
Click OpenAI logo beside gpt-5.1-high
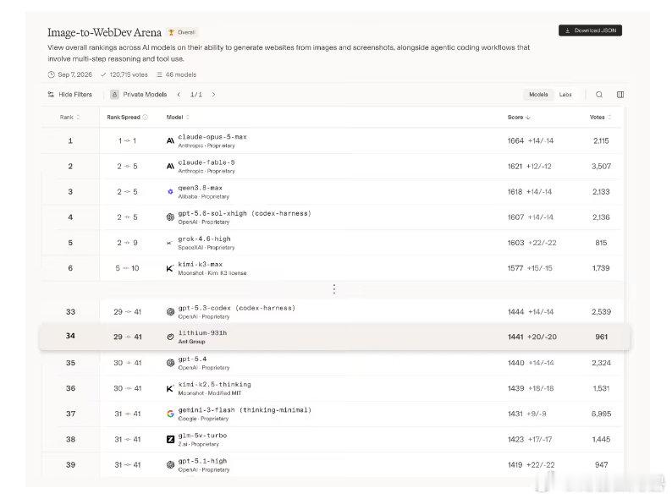(x=170, y=464)
